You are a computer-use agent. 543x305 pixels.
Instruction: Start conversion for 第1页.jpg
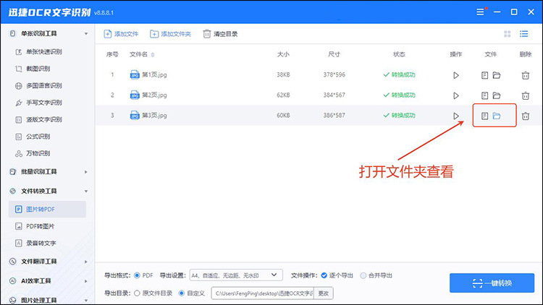click(x=456, y=75)
